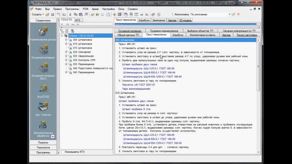Open the Основной материал (МиС) reference icon
The height and width of the screenshot is (164, 292).
click(x=43, y=67)
